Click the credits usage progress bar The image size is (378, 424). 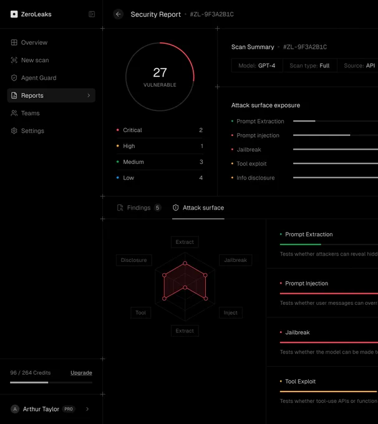[51, 382]
